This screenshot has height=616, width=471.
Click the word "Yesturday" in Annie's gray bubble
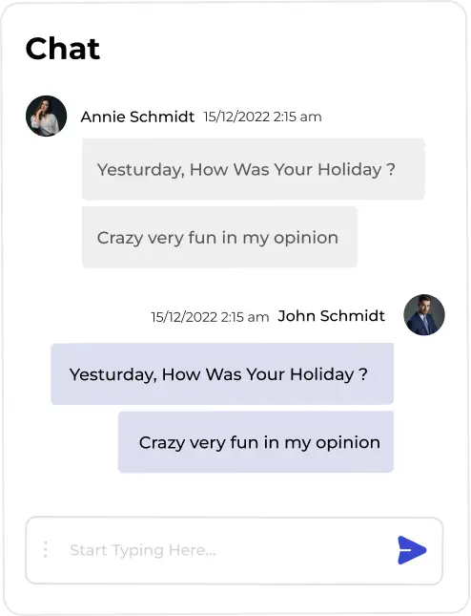[x=141, y=171]
